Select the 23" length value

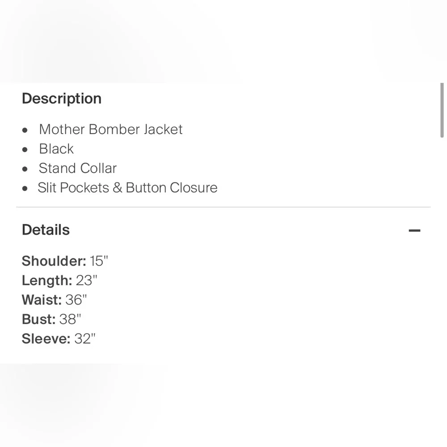[87, 281]
